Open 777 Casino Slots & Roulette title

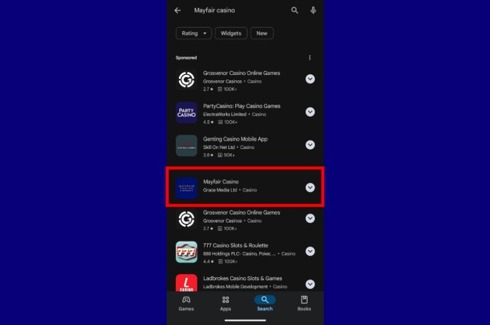click(x=235, y=245)
